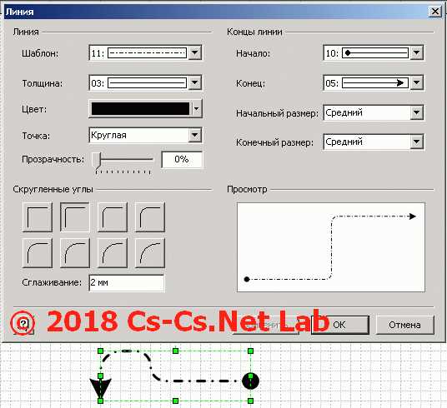This screenshot has width=447, height=408.
Task: Pick the fifth rounding style, first in bottom row
Action: (38, 253)
